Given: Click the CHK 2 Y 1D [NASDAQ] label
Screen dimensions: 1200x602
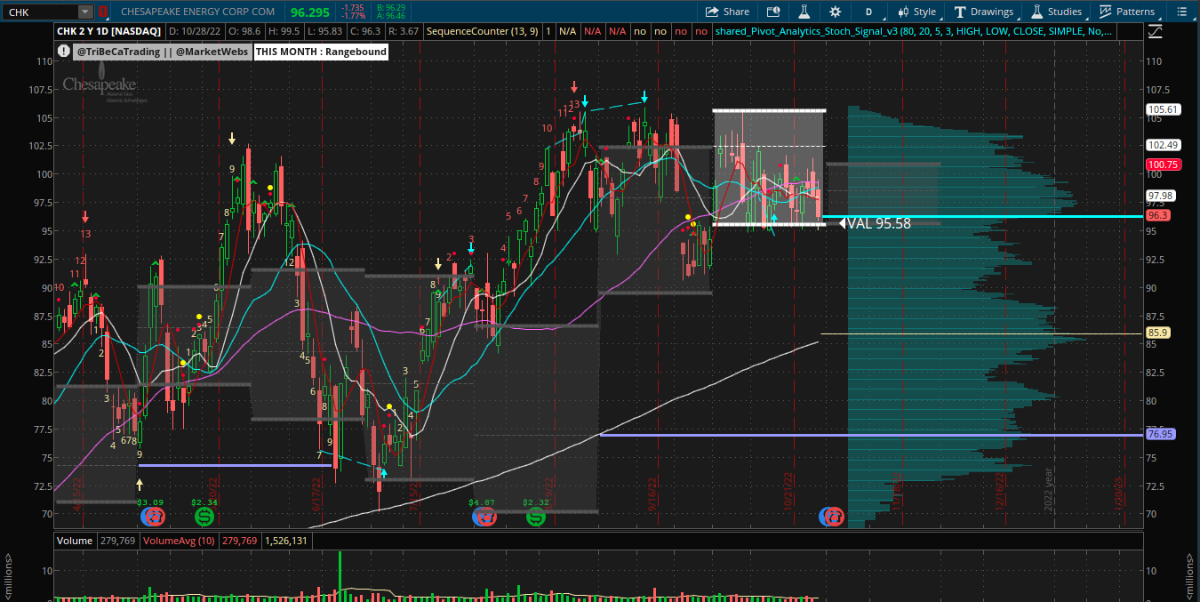Looking at the screenshot, I should pyautogui.click(x=109, y=31).
